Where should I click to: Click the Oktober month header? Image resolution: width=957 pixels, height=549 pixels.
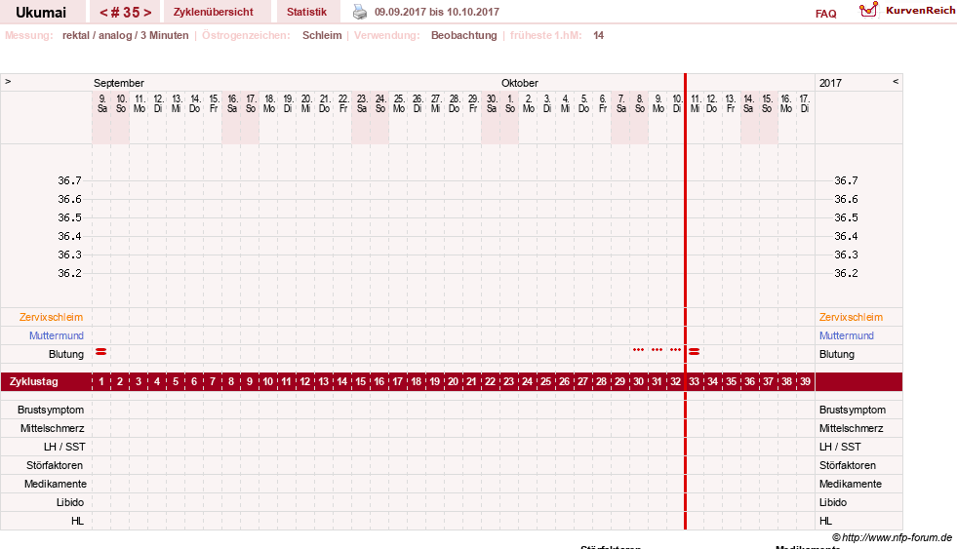tap(520, 83)
